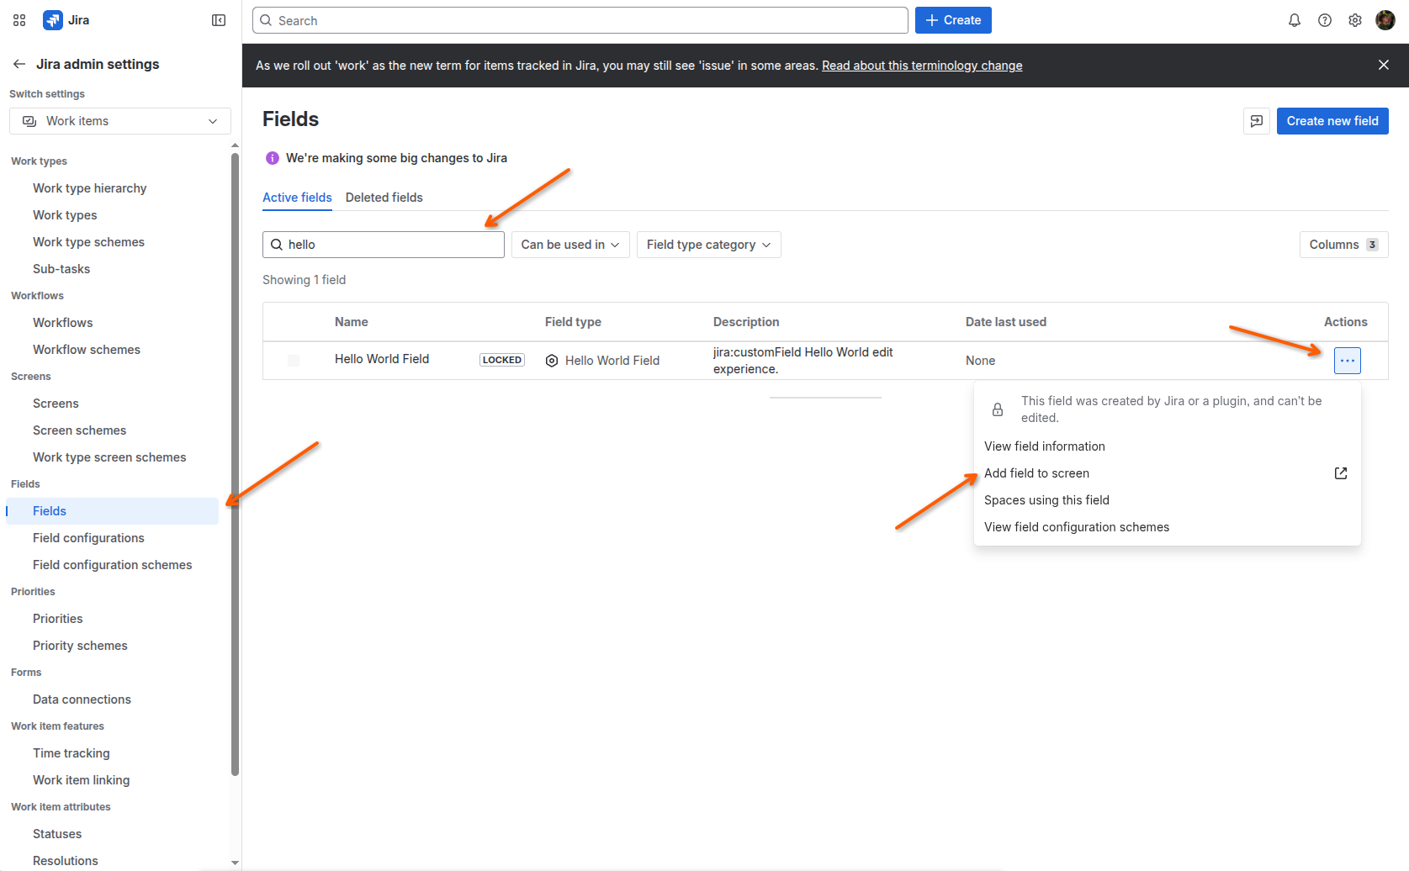Click the Hello World Field type icon
This screenshot has height=871, width=1409.
(552, 361)
